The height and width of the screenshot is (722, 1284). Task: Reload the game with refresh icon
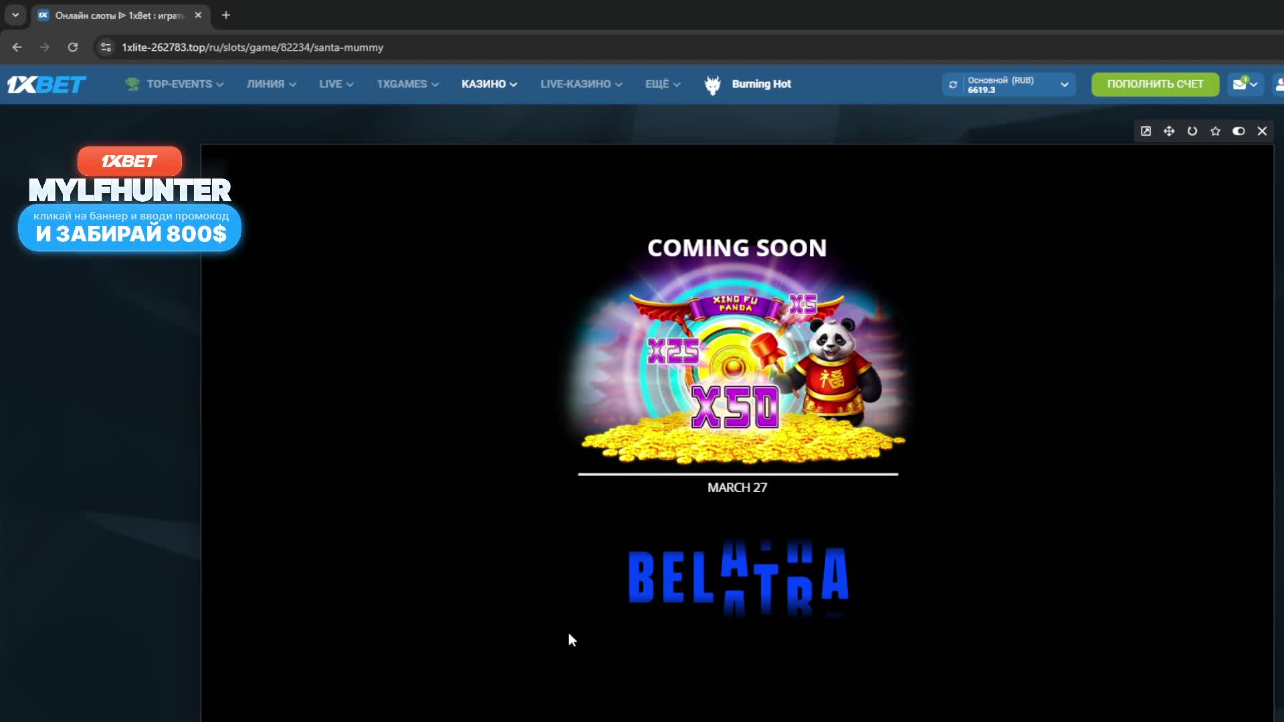point(1192,131)
